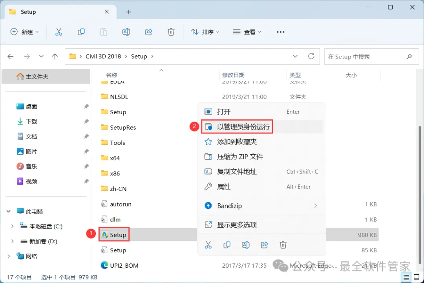The width and height of the screenshot is (424, 283).
Task: Choose 打开 in the context menu
Action: point(261,111)
